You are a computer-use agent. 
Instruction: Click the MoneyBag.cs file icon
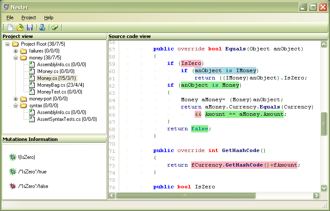(x=32, y=85)
